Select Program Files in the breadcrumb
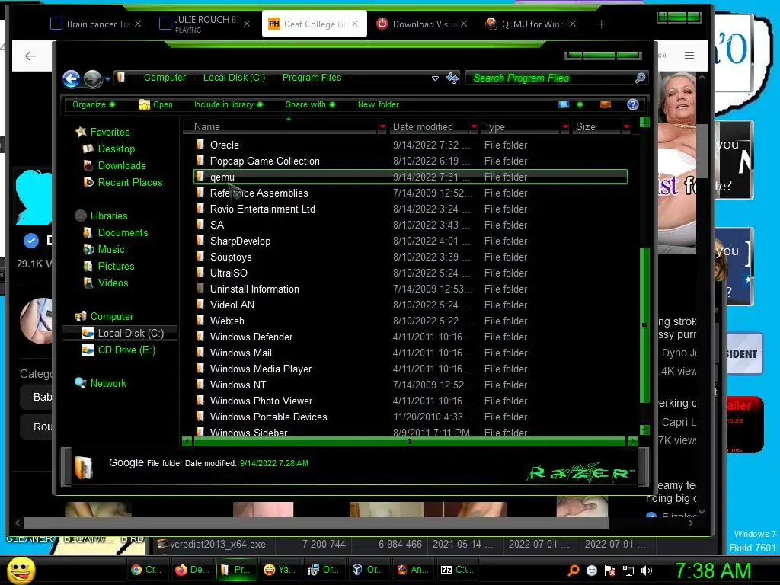This screenshot has height=585, width=780. point(312,78)
